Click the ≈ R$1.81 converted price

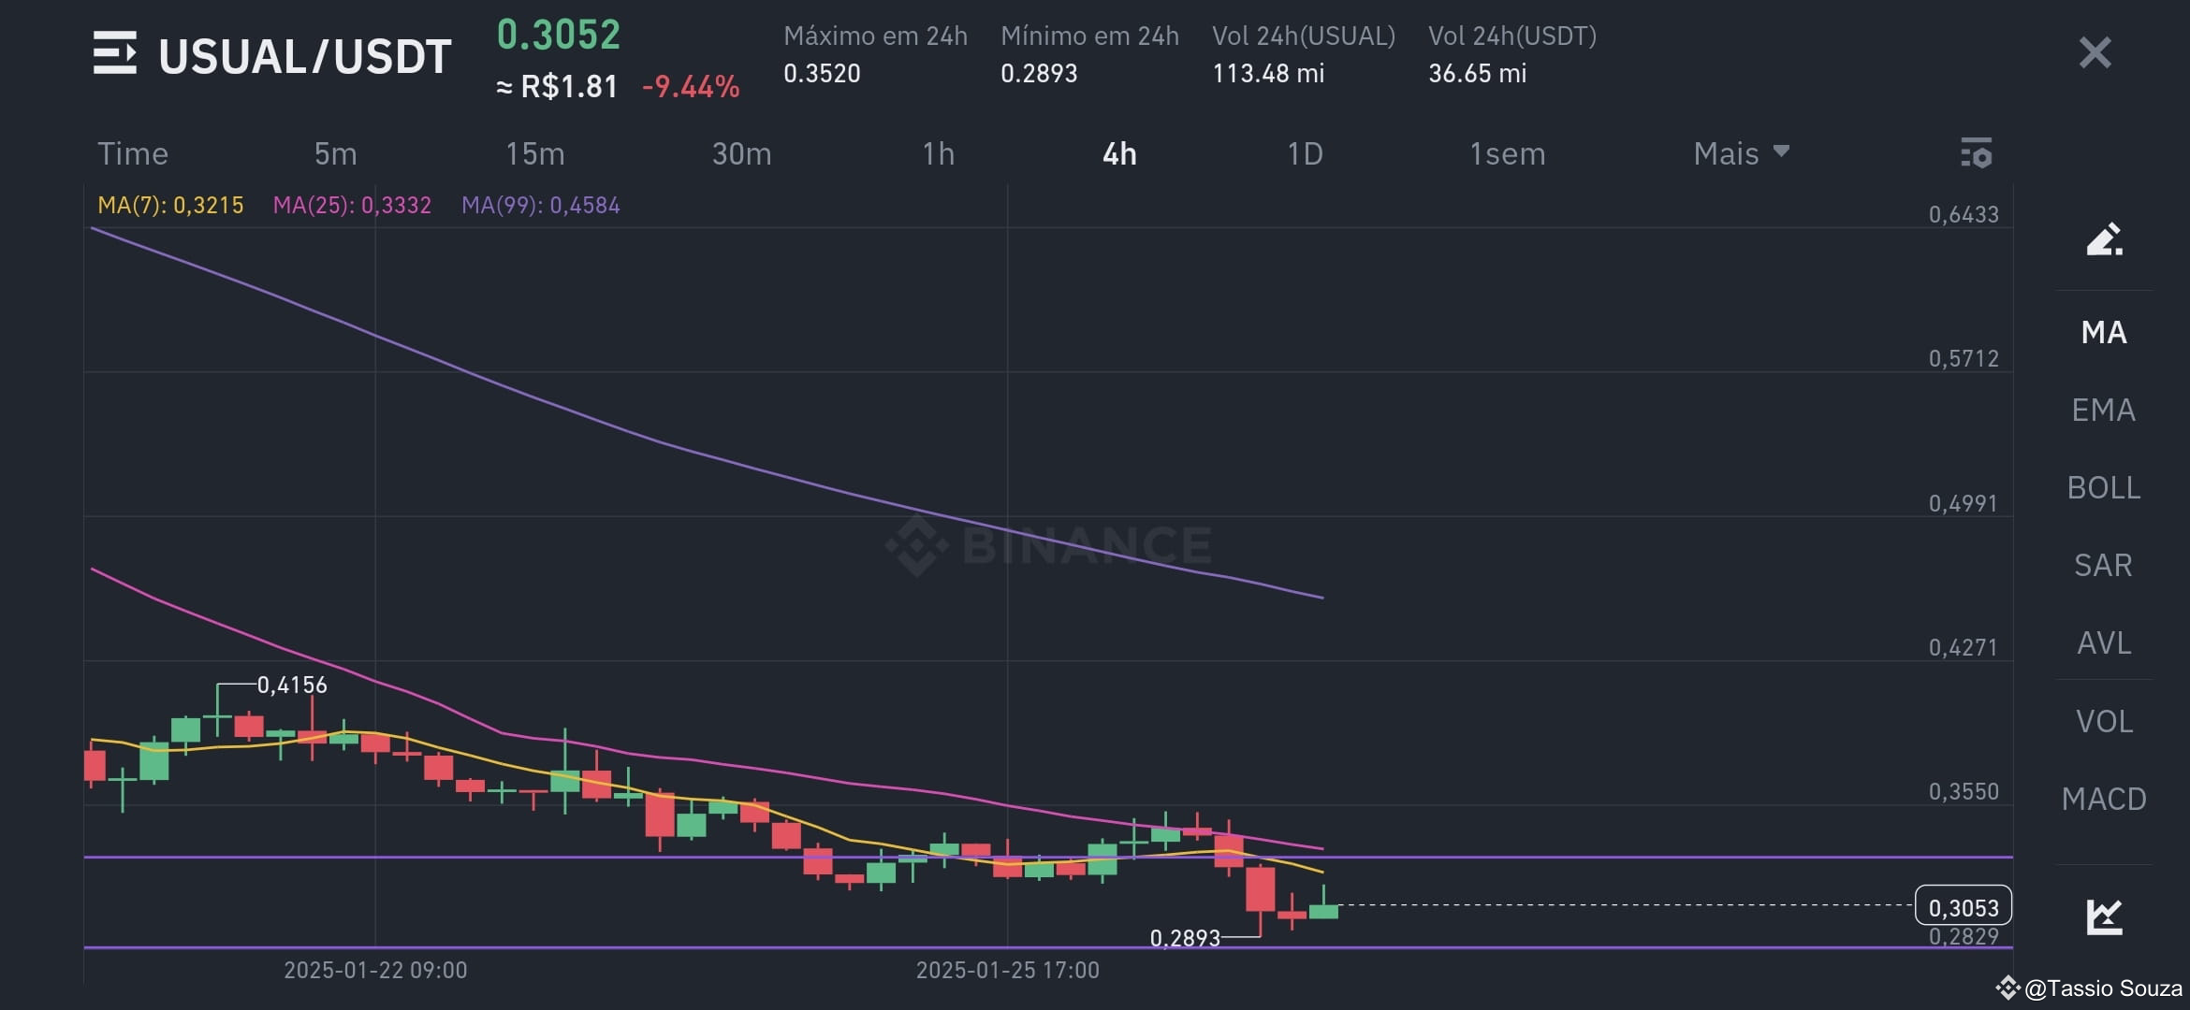[557, 87]
